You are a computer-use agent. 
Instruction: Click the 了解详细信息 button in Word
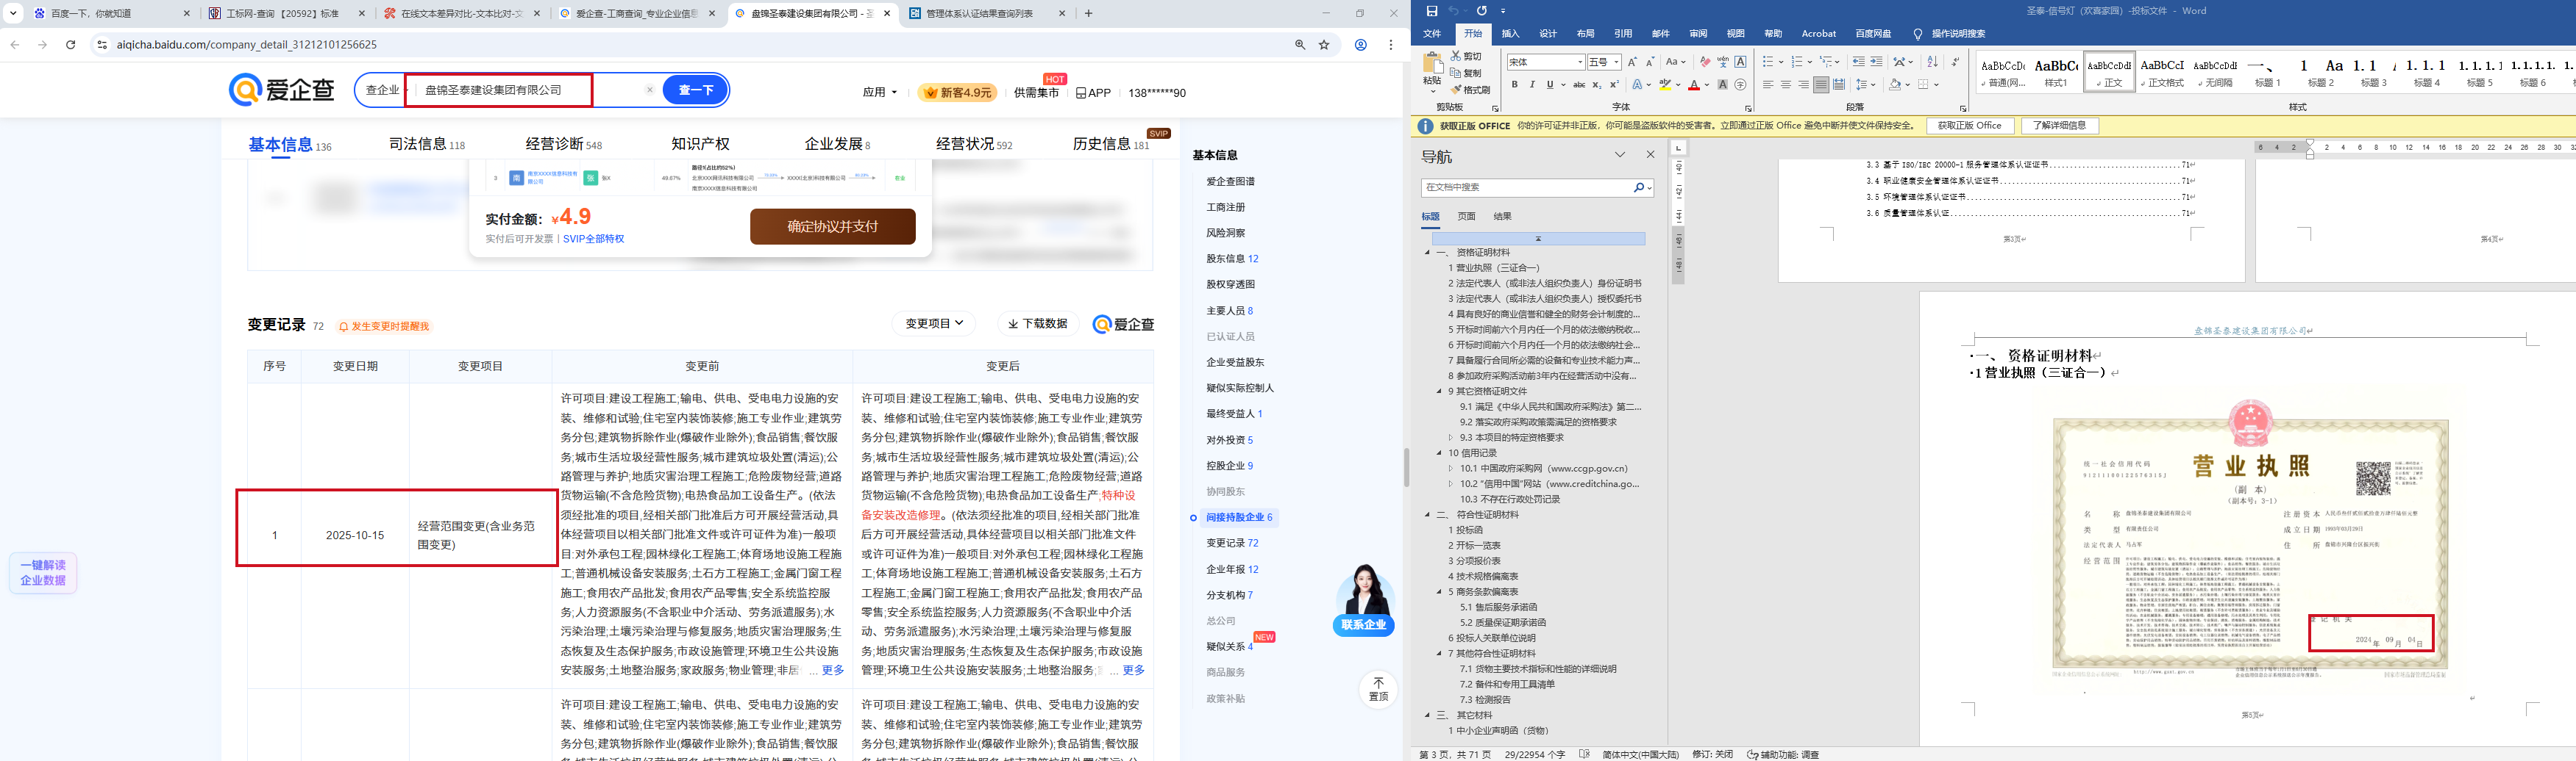[2060, 126]
